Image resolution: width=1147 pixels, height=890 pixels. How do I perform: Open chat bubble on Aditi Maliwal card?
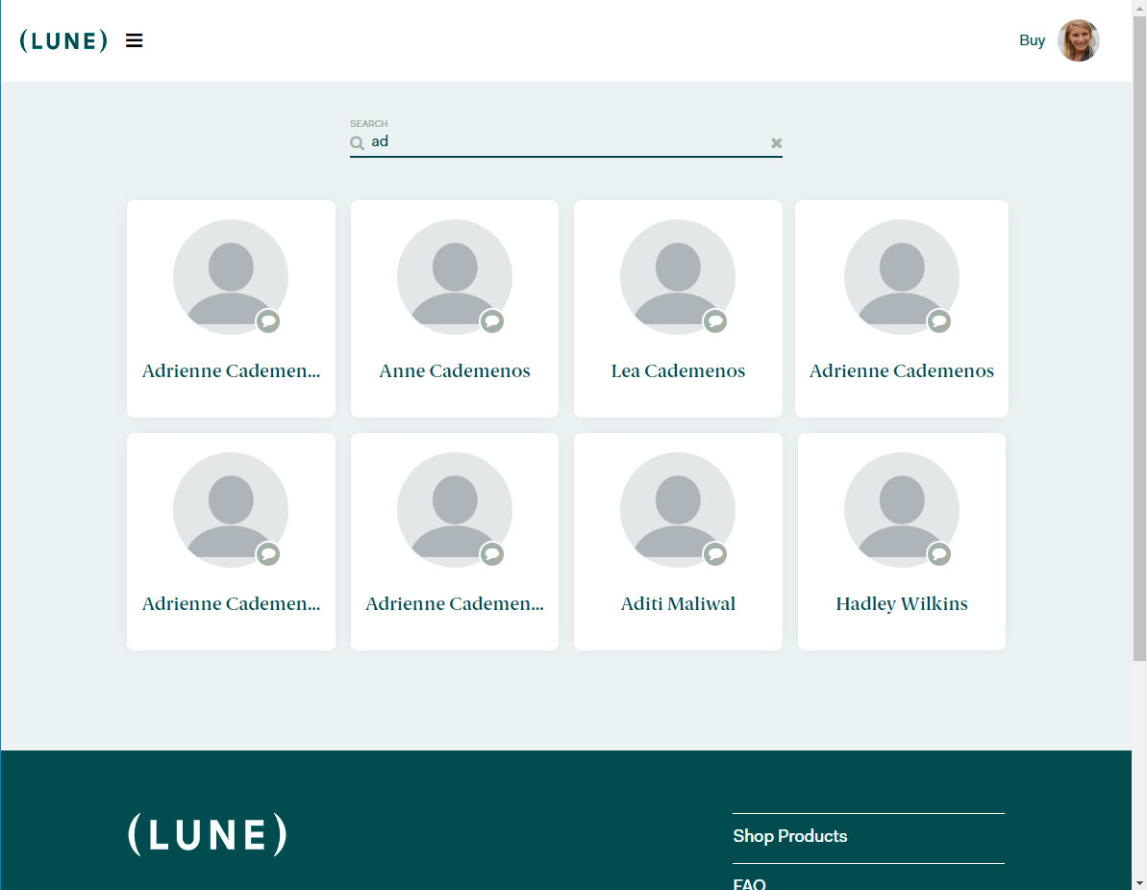tap(715, 553)
